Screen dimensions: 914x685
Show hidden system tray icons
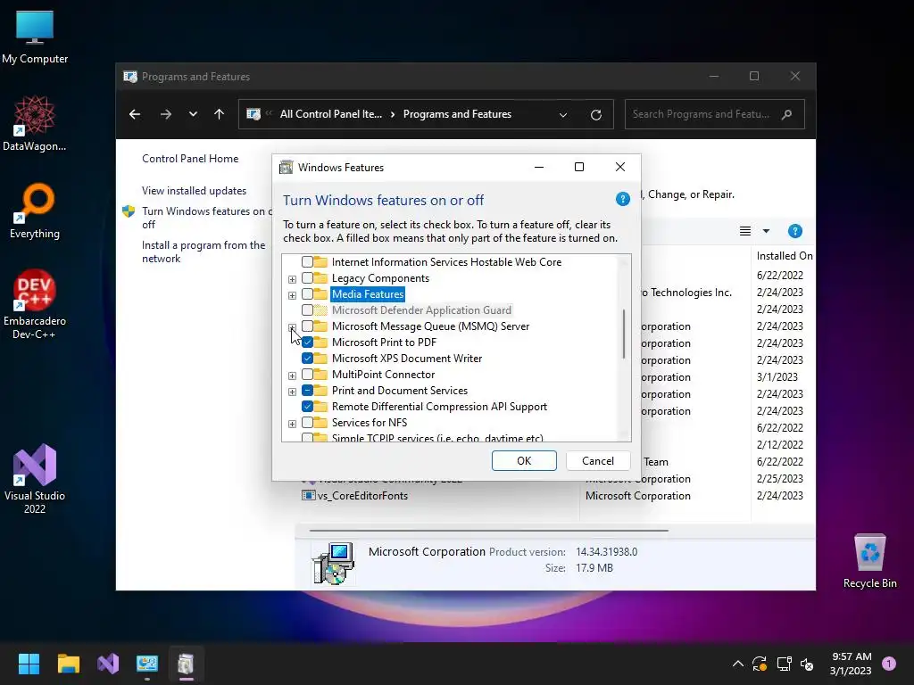pos(738,664)
